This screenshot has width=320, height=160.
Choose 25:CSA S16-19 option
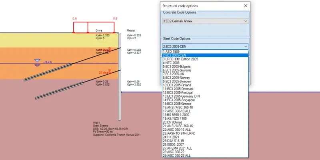click(x=205, y=141)
